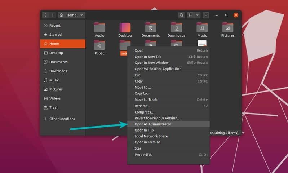Viewport: 288px width, 173px height.
Task: Open the Public shared folder icon
Action: [99, 45]
